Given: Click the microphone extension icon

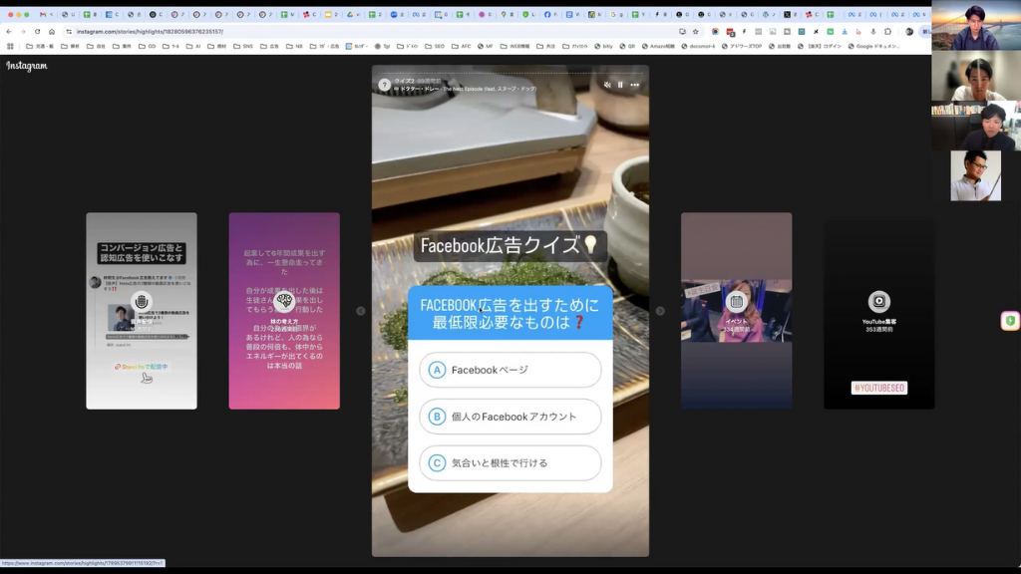Looking at the screenshot, I should point(873,31).
